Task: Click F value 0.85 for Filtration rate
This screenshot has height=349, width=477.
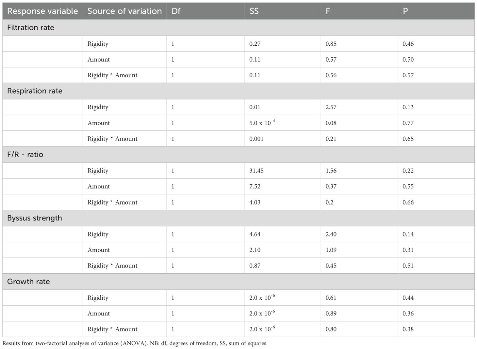Action: coord(331,44)
